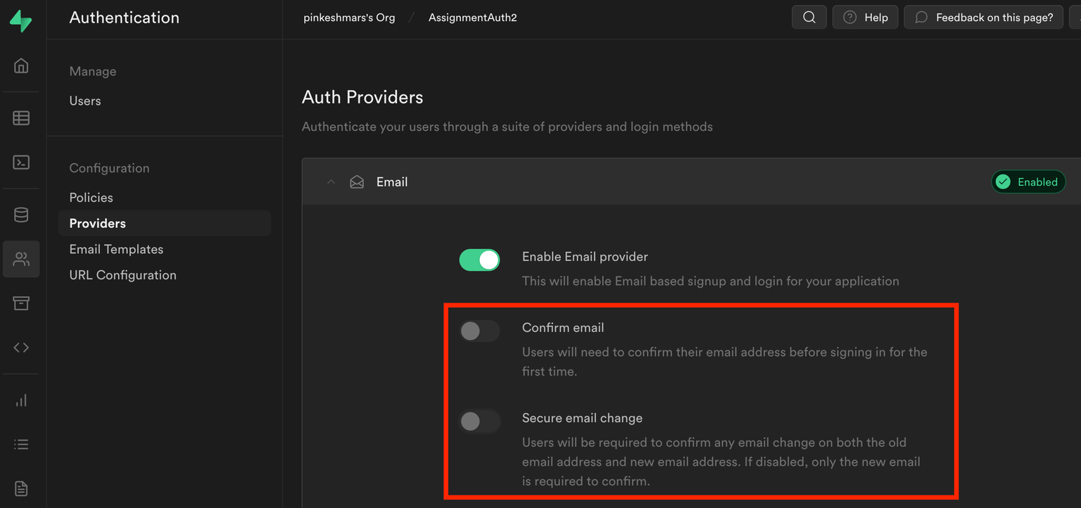Click the Supabase logo icon

pyautogui.click(x=20, y=20)
